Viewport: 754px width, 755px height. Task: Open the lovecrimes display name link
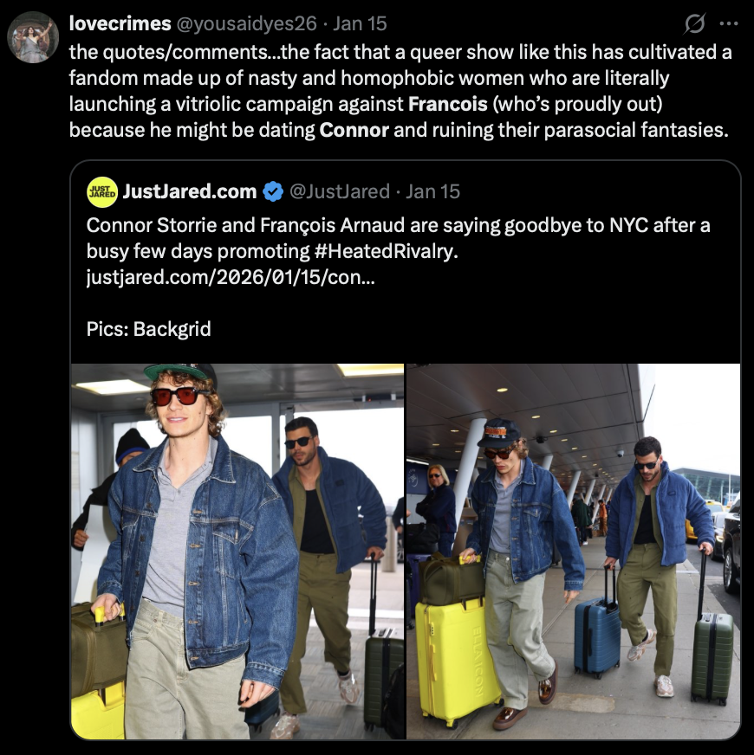click(120, 23)
